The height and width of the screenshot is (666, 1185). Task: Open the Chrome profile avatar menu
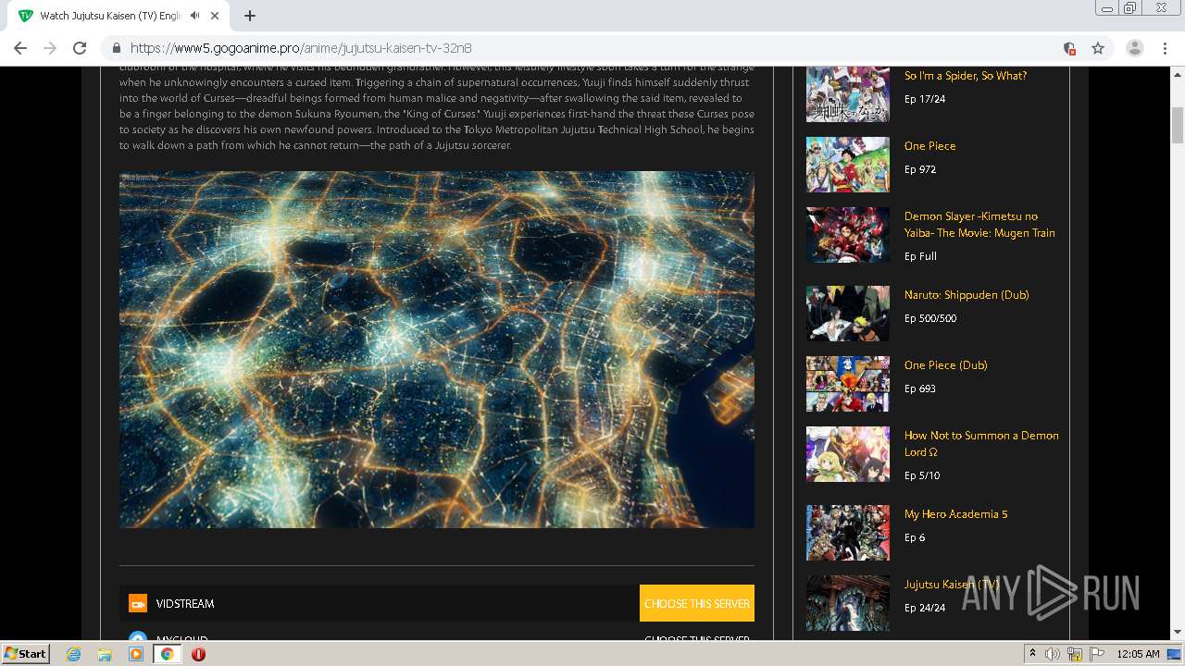tap(1135, 48)
